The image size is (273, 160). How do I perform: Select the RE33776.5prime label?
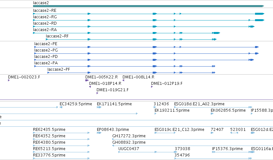pos(49,155)
